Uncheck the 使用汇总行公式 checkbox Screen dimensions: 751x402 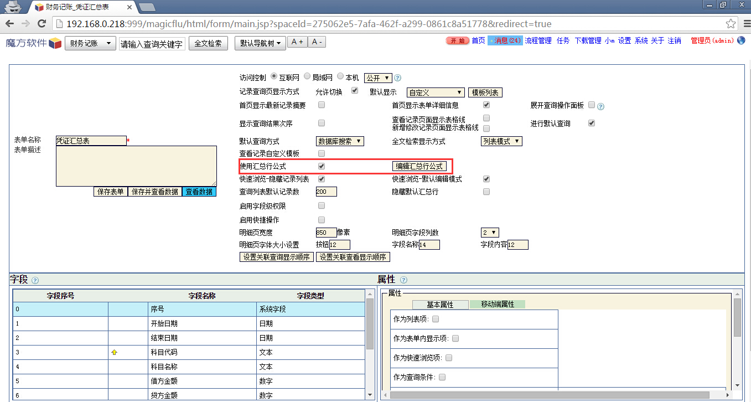point(322,166)
